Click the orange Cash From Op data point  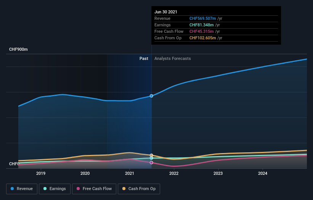(151, 155)
